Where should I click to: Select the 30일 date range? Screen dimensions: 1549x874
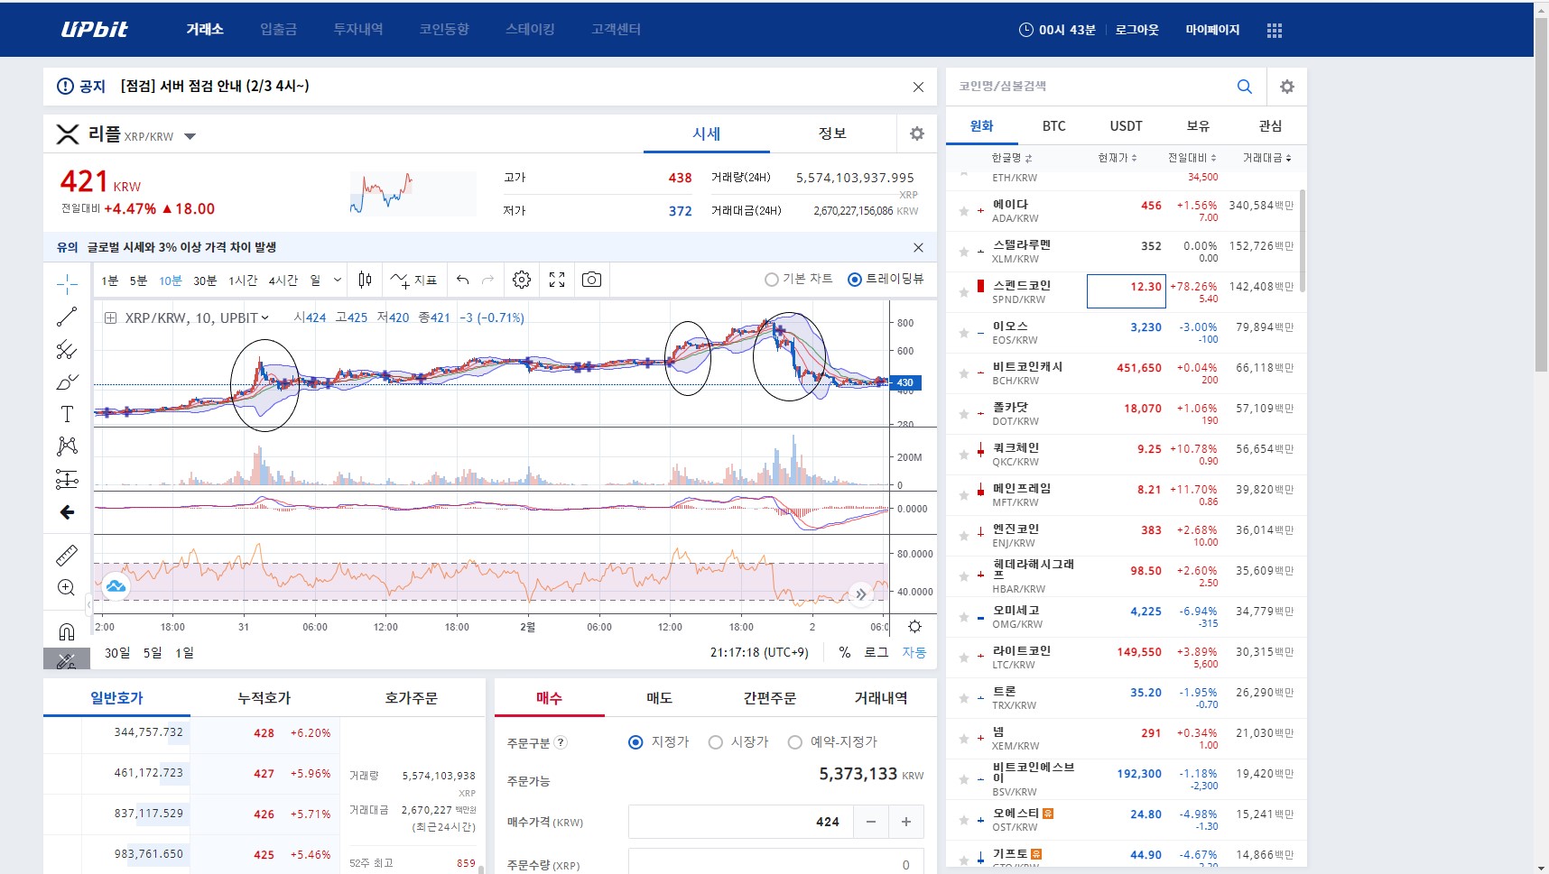pyautogui.click(x=117, y=652)
